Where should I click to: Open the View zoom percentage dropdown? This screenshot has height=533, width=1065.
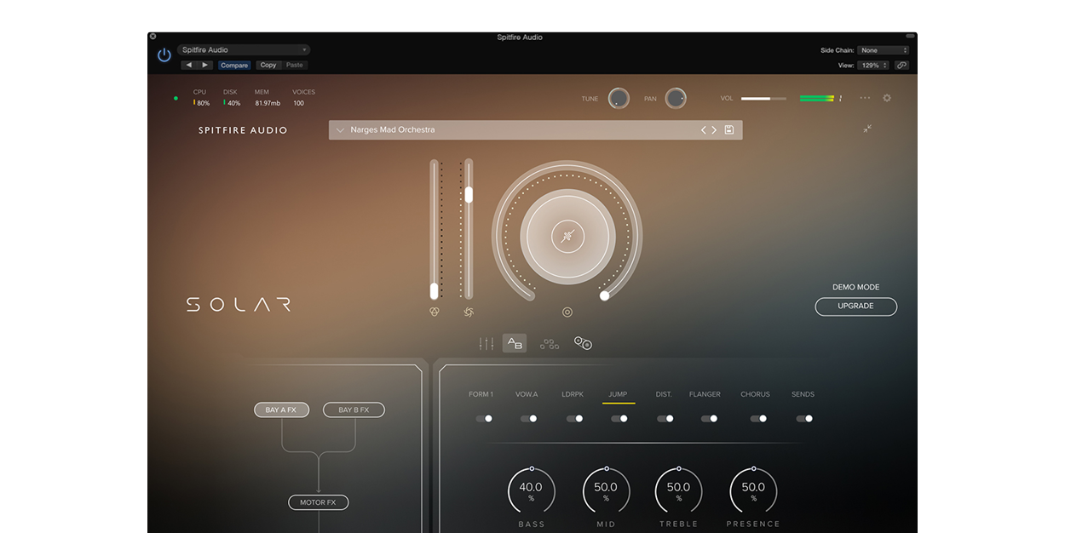tap(873, 66)
